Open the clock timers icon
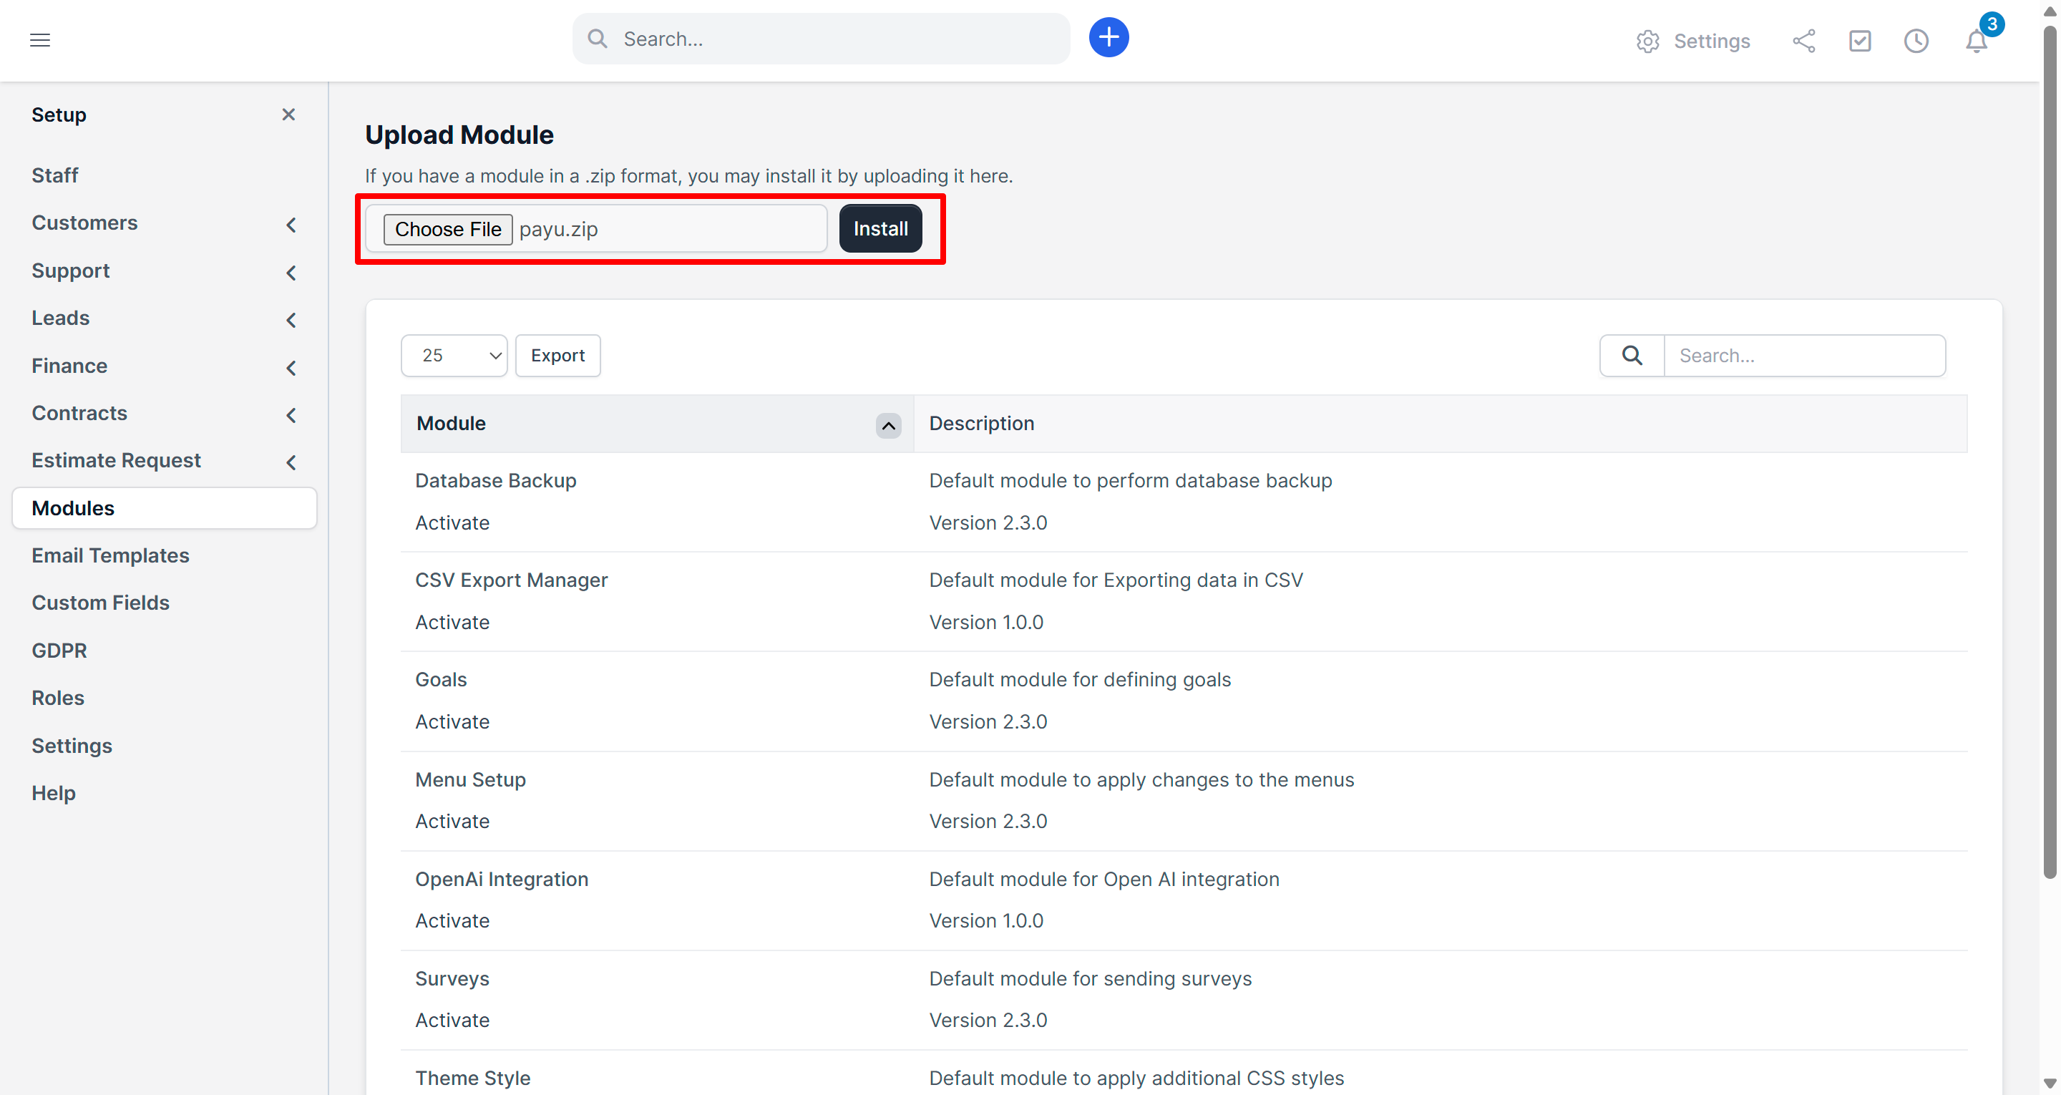Viewport: 2061px width, 1095px height. coord(1916,41)
